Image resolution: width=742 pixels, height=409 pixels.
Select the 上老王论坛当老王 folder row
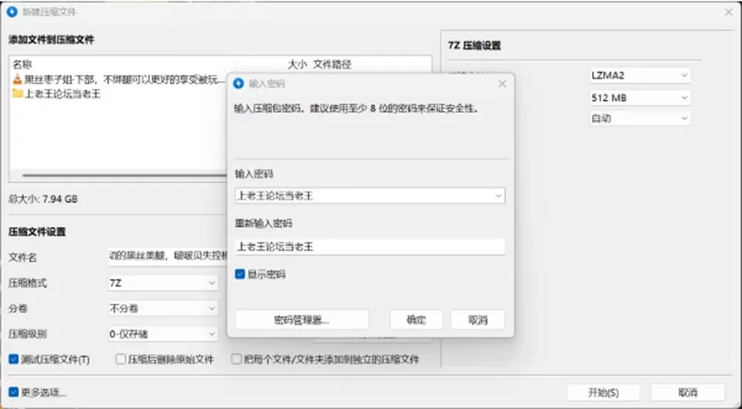[x=56, y=93]
